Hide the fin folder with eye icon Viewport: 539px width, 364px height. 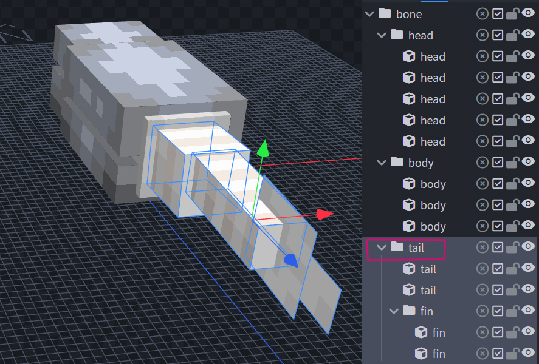(x=528, y=311)
